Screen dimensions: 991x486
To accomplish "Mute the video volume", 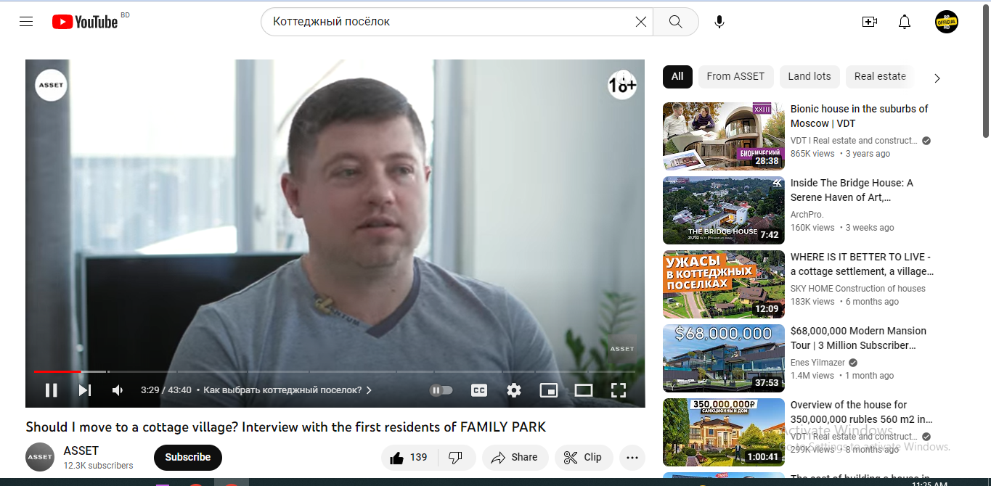I will [118, 390].
